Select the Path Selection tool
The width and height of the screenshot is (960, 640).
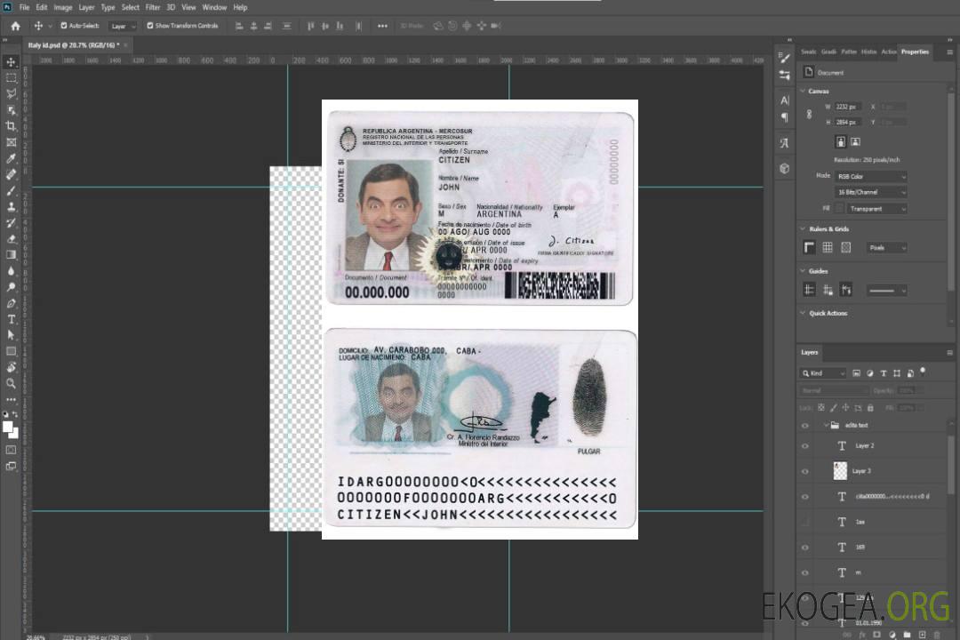tap(11, 335)
